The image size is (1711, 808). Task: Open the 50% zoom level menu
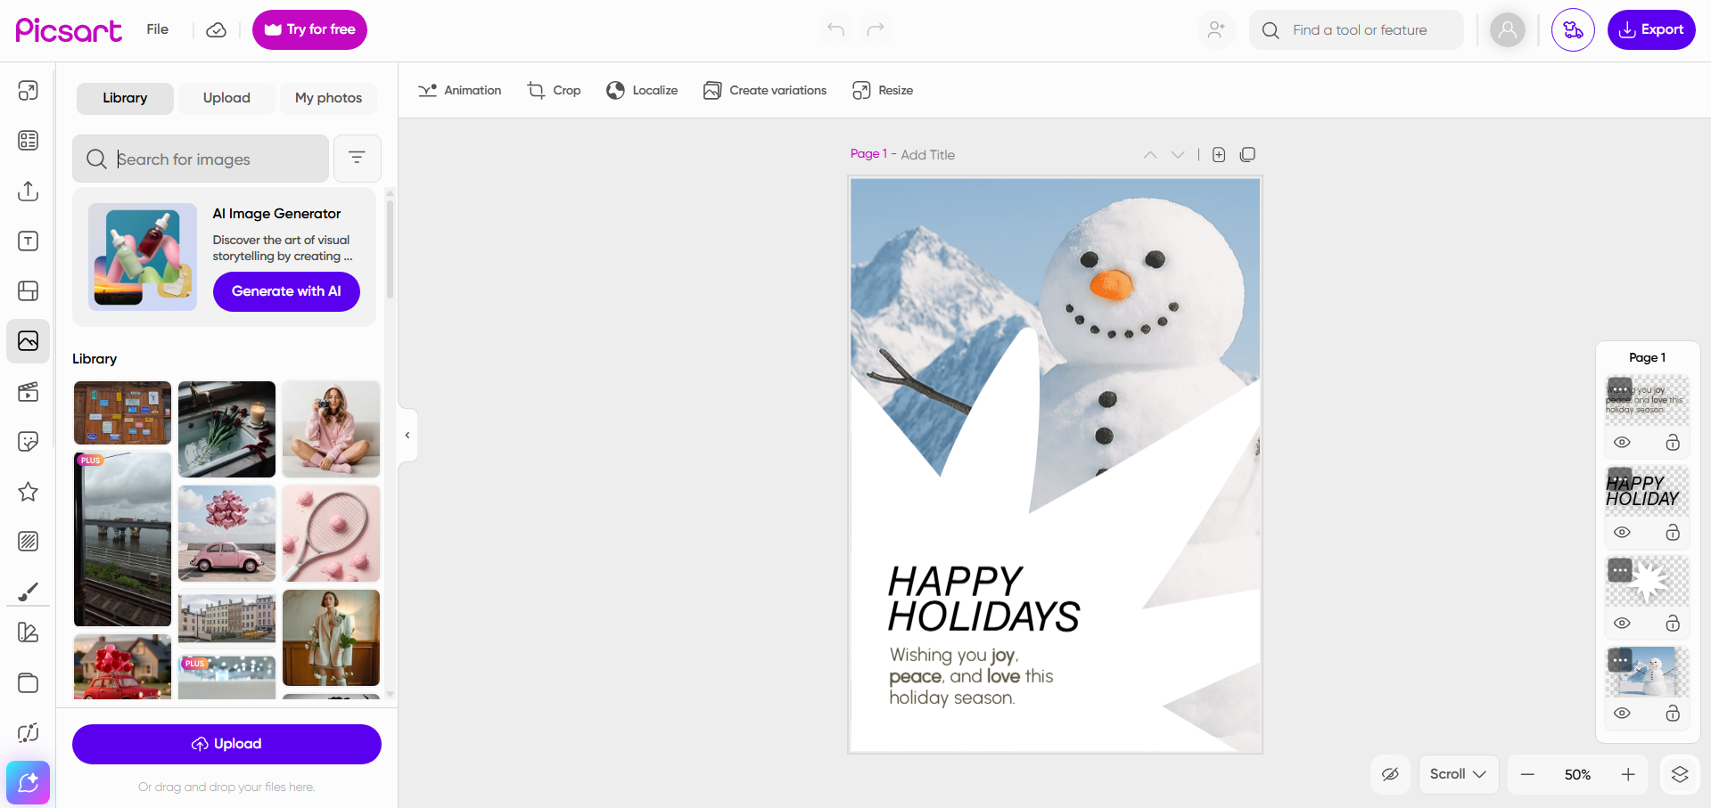1577,775
